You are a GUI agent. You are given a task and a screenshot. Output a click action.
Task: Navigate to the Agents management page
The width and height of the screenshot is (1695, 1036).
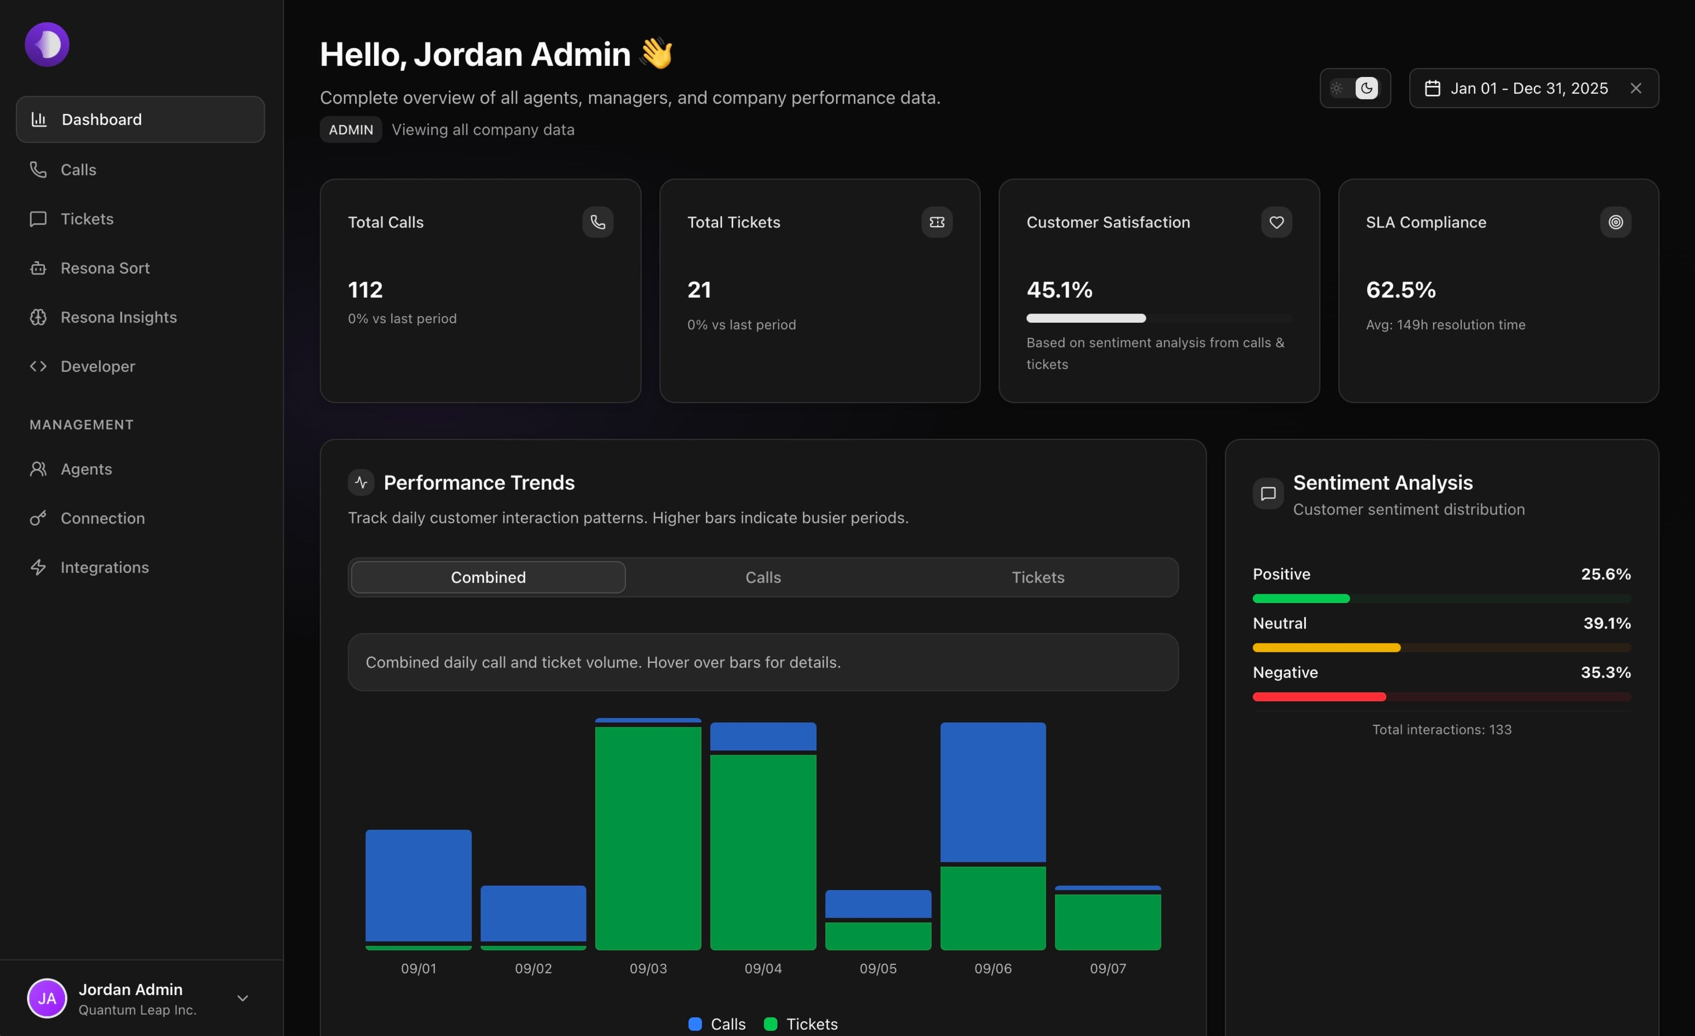coord(86,469)
